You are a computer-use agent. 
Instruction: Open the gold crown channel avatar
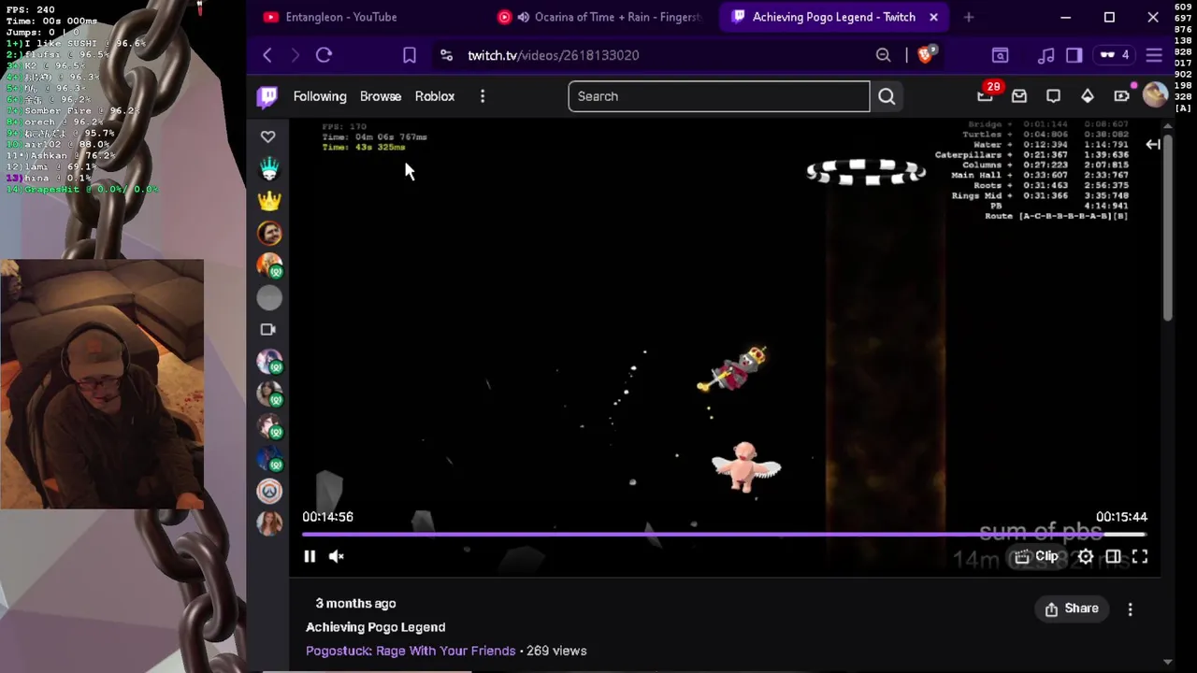click(269, 201)
